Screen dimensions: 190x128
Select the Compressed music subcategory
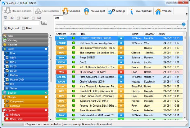pos(26,101)
